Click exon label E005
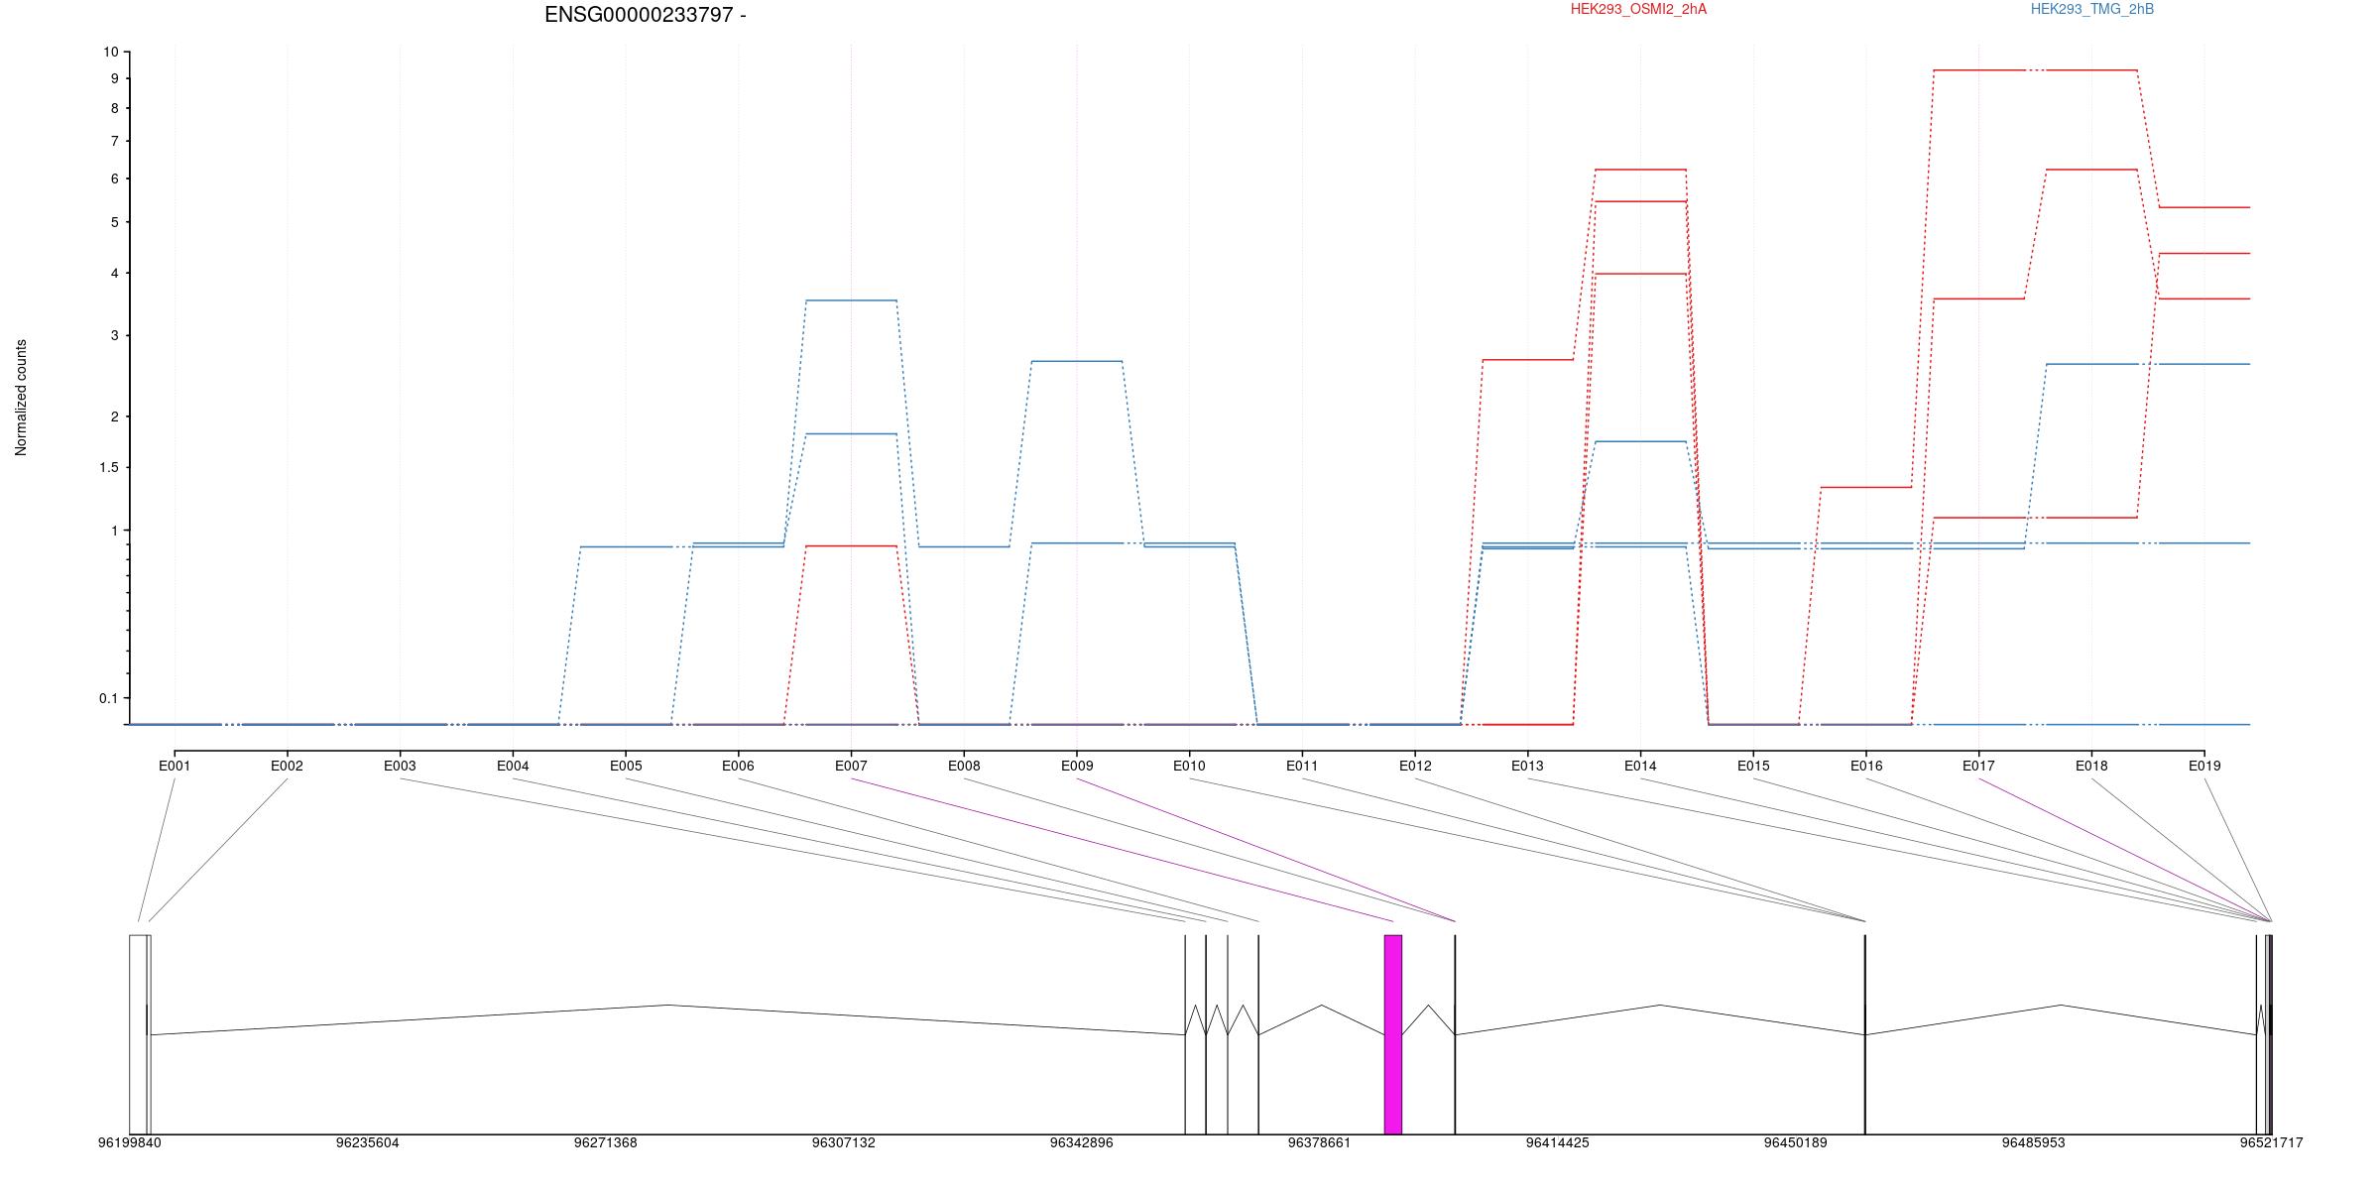Image resolution: width=2380 pixels, height=1190 pixels. 626,766
